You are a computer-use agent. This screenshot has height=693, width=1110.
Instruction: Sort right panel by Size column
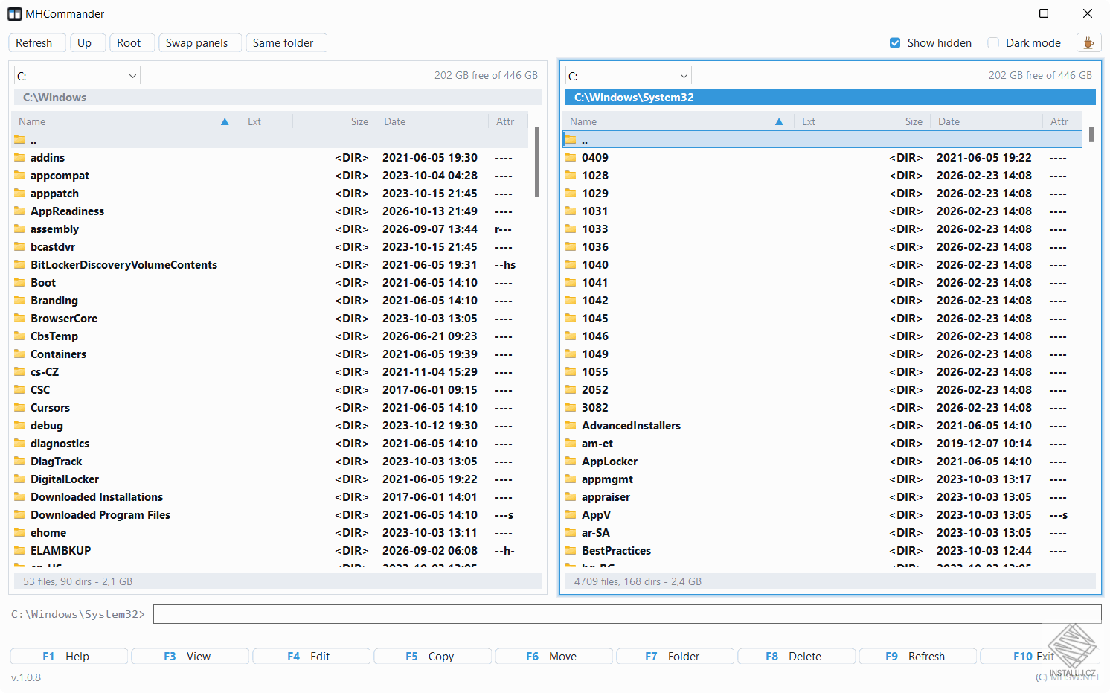click(x=888, y=121)
